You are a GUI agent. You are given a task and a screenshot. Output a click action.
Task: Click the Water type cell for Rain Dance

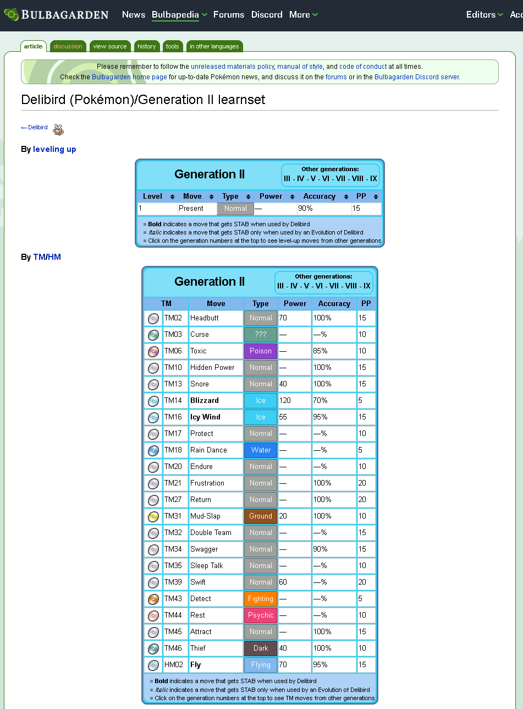261,450
